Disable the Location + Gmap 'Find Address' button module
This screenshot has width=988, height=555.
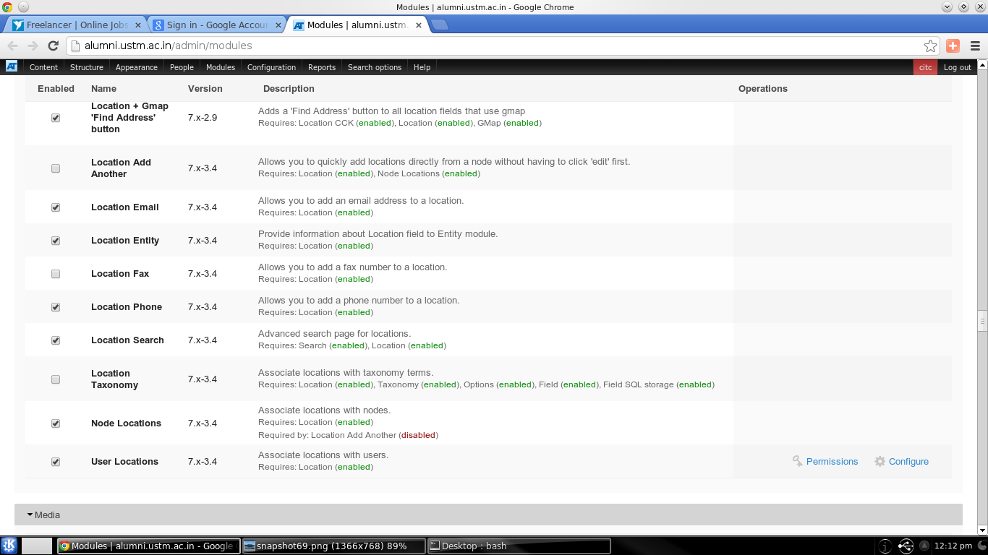click(56, 118)
